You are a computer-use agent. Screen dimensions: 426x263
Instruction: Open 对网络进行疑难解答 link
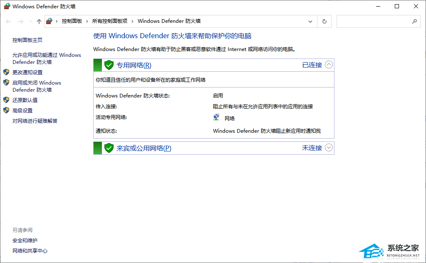point(35,121)
